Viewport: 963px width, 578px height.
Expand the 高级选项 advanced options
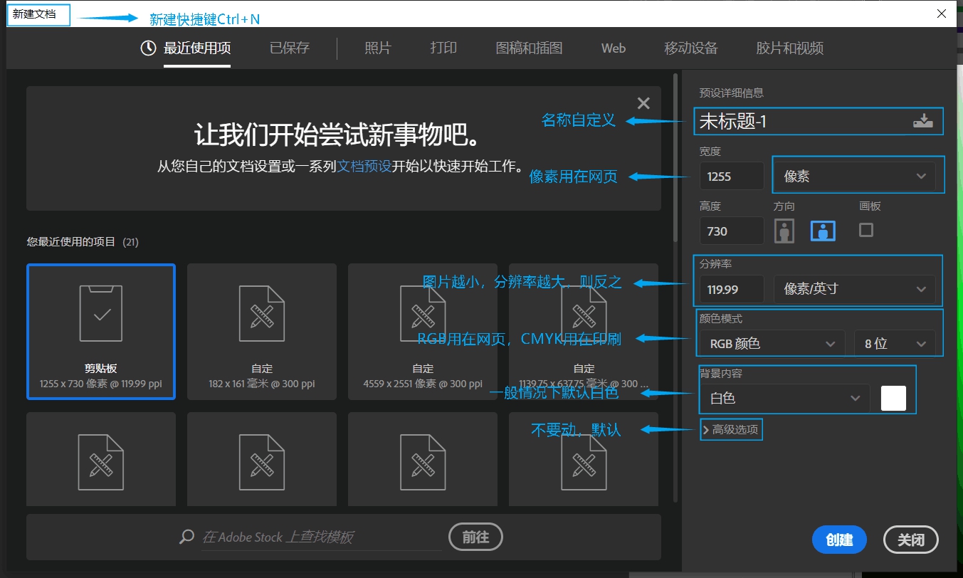732,430
